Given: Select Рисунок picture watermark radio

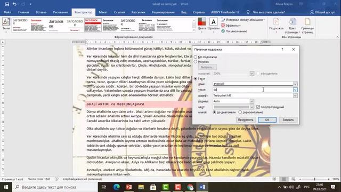Looking at the screenshot, I should click(196, 62).
